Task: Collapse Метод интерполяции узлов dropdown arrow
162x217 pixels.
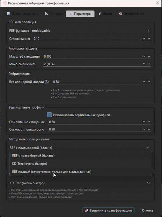Action: tap(148, 148)
